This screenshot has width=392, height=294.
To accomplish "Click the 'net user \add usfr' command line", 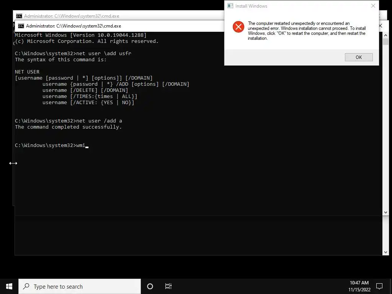I will (73, 53).
